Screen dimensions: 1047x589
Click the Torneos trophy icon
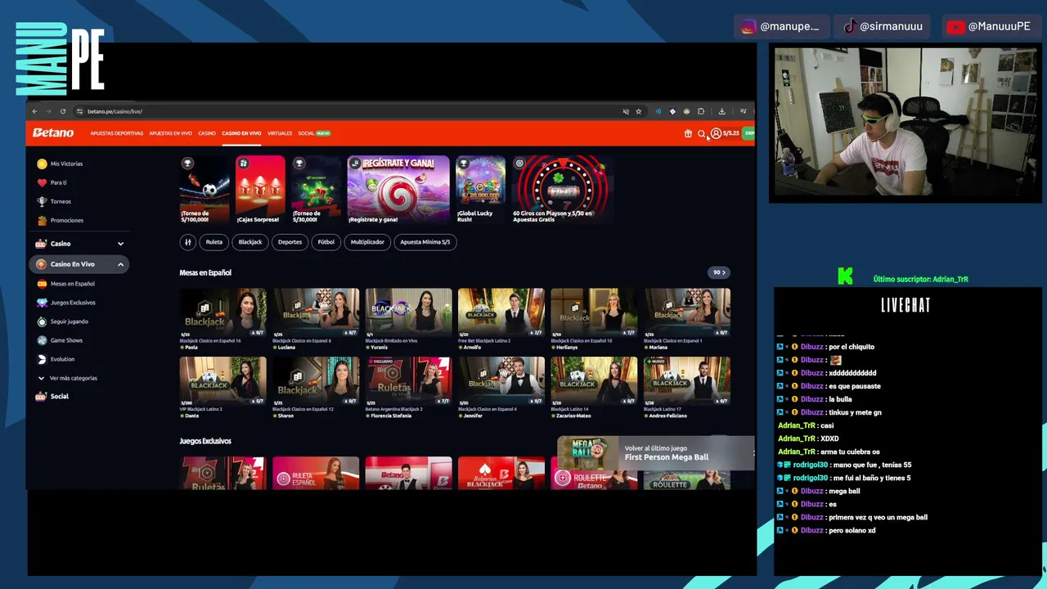pyautogui.click(x=42, y=201)
